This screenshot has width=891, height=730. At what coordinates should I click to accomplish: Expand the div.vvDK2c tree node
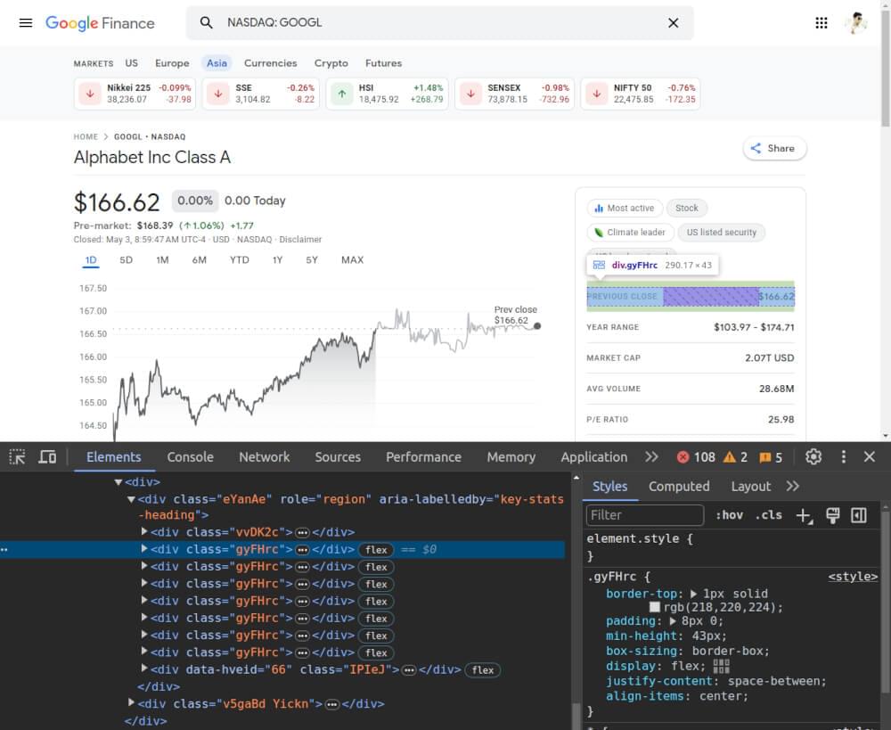143,532
